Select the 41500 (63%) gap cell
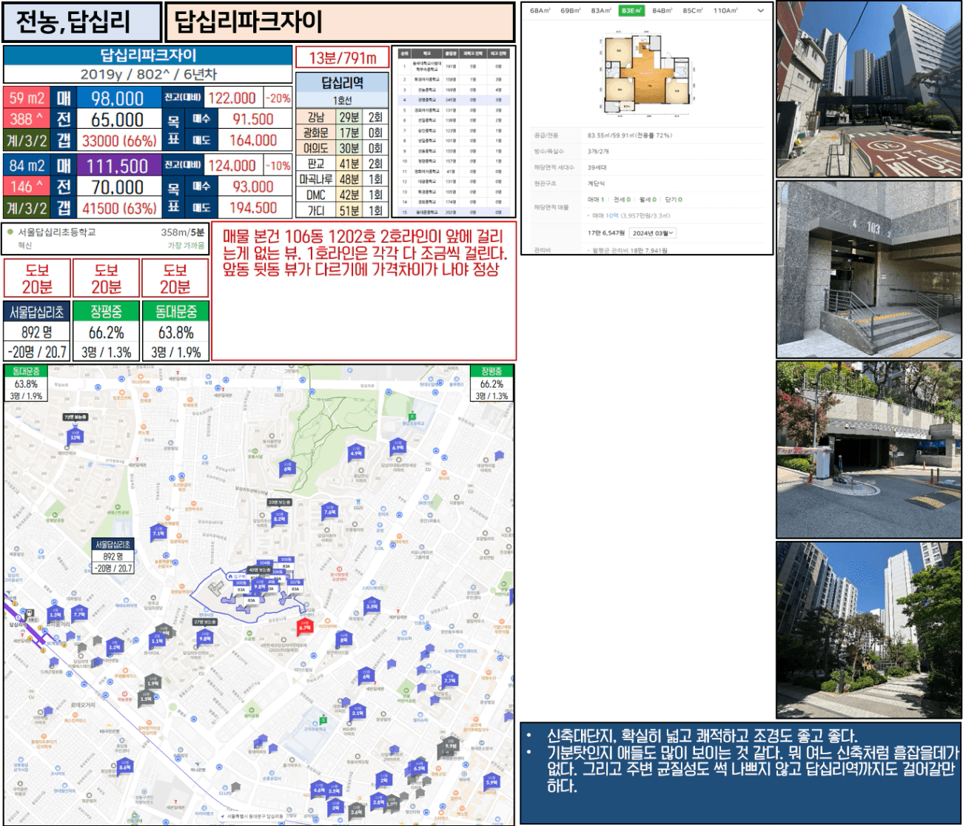 tap(118, 209)
